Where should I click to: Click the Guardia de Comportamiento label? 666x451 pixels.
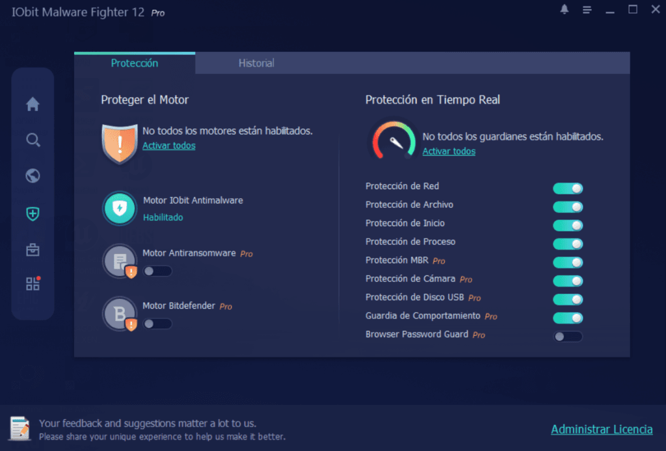click(x=423, y=316)
